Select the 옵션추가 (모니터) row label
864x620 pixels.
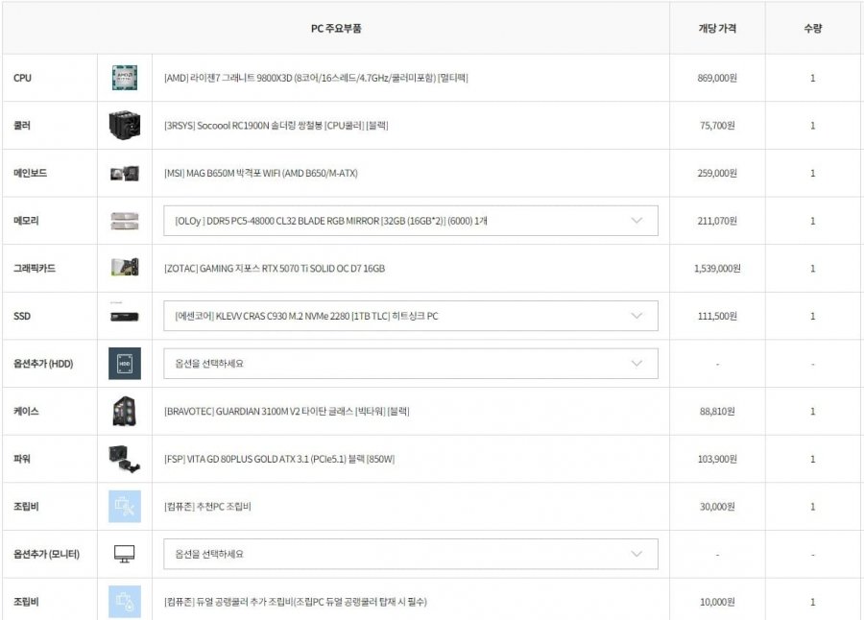46,554
